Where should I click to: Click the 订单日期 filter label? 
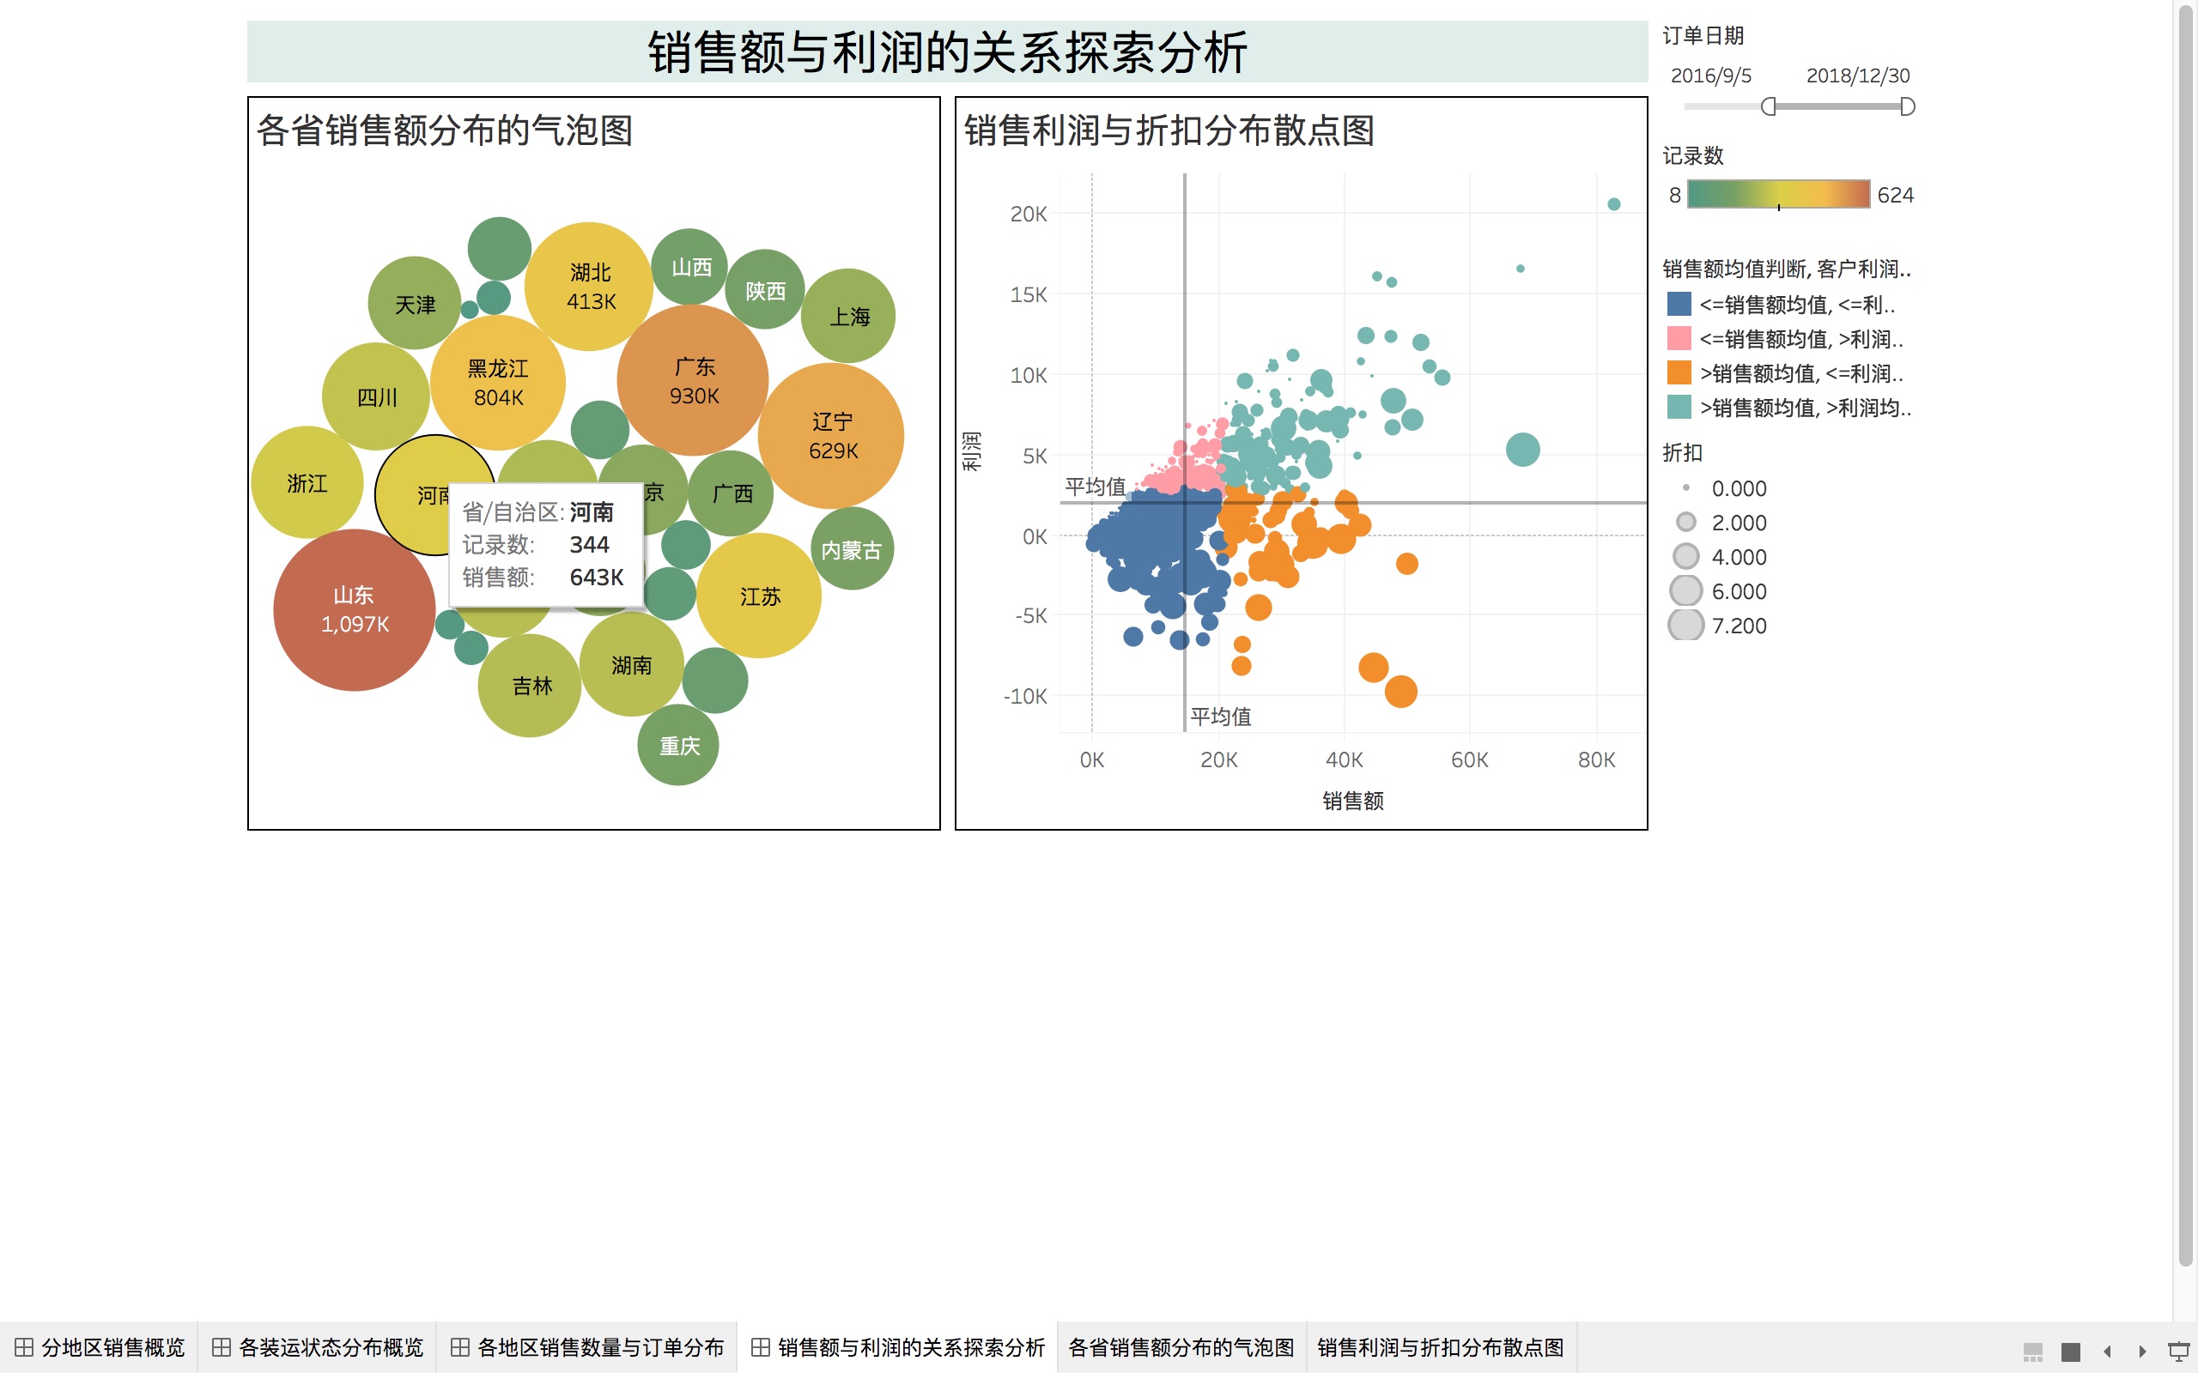[1703, 35]
